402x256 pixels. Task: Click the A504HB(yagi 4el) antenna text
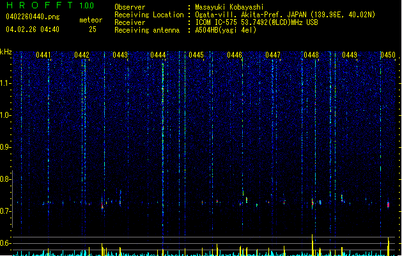226,30
